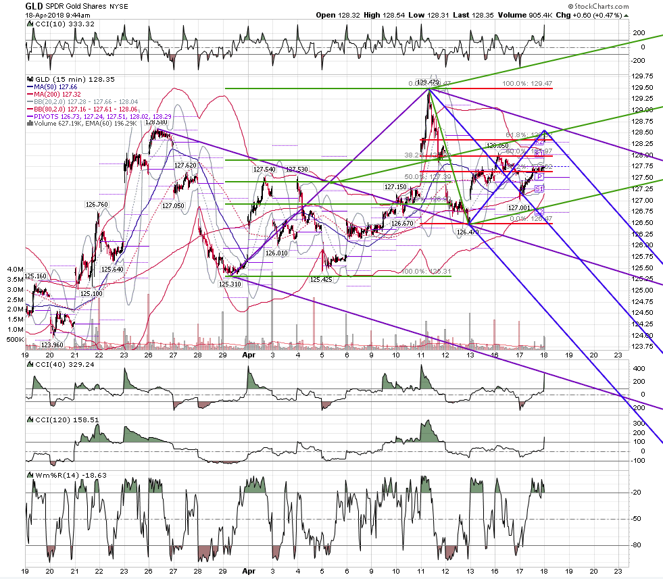Click the 'CCI(40) 329.24' panel label

point(65,364)
